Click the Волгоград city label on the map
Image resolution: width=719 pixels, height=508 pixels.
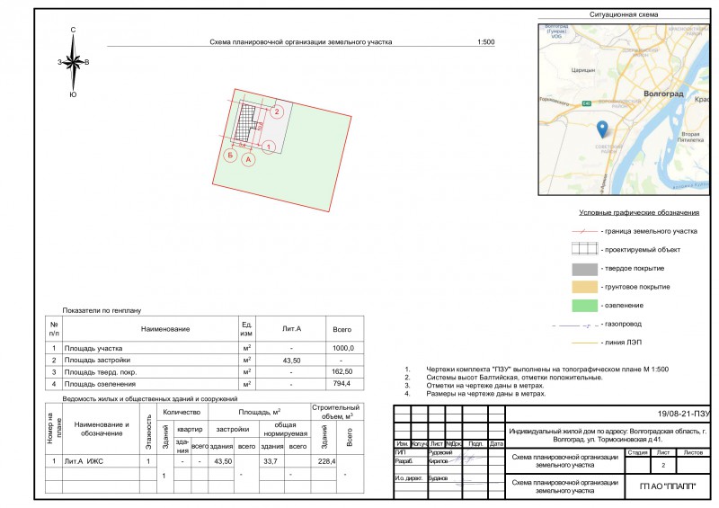tap(663, 94)
